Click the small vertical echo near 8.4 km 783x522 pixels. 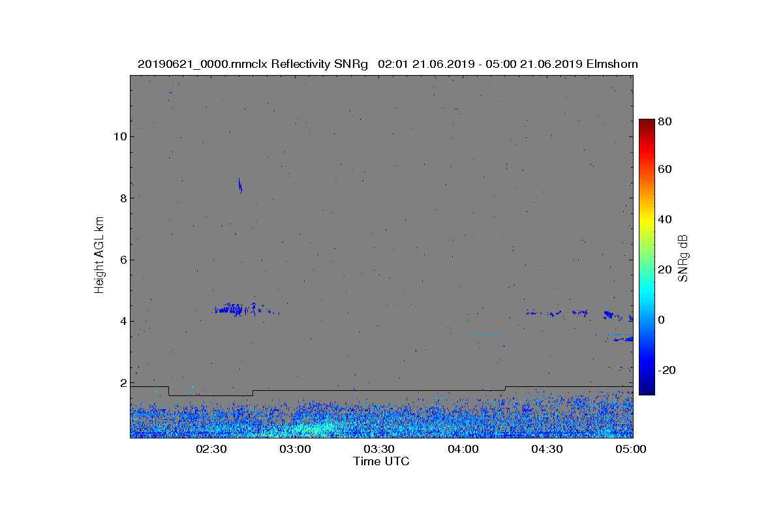pos(240,186)
